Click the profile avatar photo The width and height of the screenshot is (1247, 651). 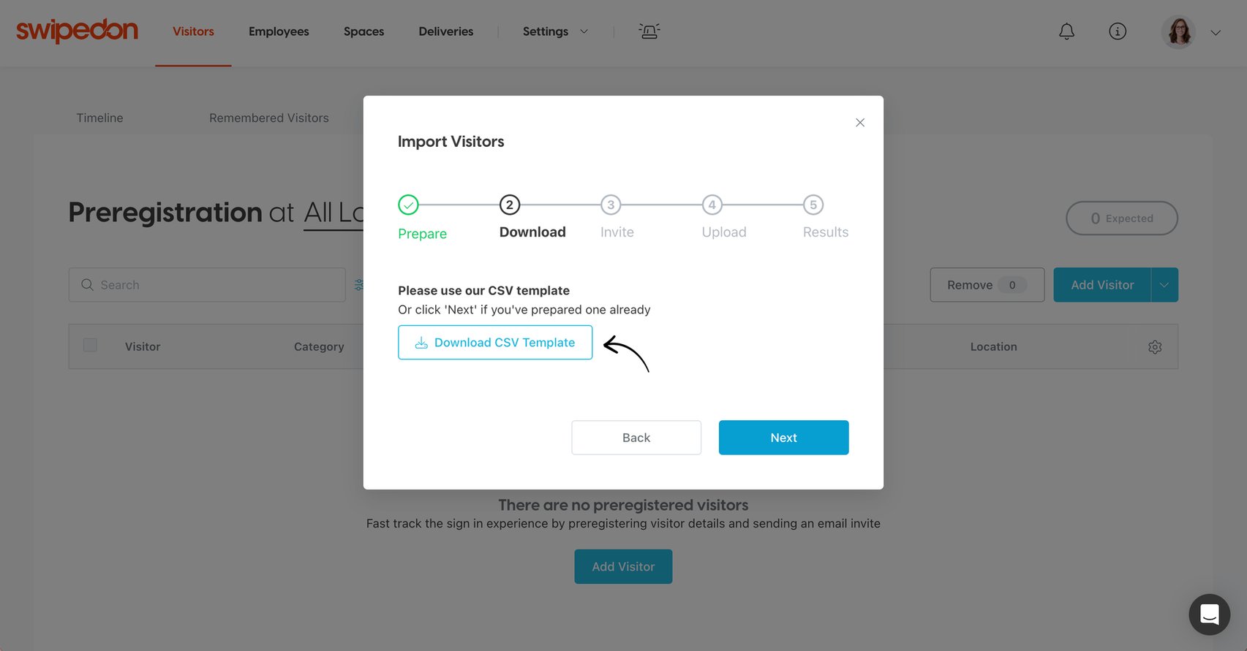1178,31
